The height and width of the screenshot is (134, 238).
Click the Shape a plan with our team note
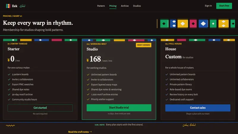click(x=198, y=114)
